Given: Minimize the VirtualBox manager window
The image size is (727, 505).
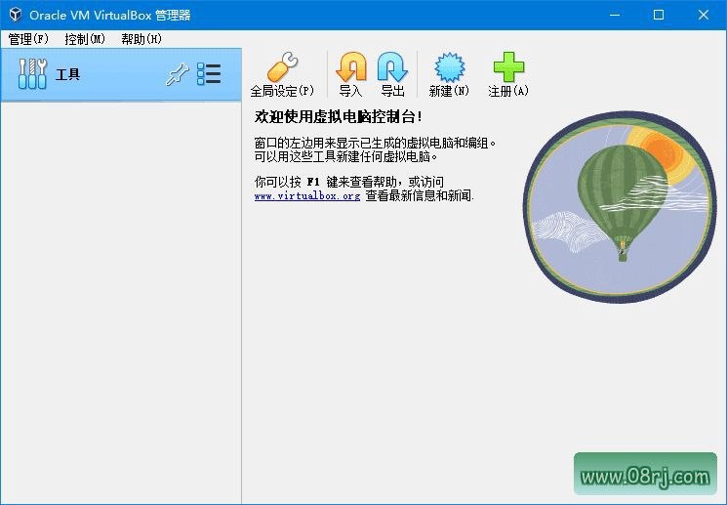Looking at the screenshot, I should tap(615, 15).
